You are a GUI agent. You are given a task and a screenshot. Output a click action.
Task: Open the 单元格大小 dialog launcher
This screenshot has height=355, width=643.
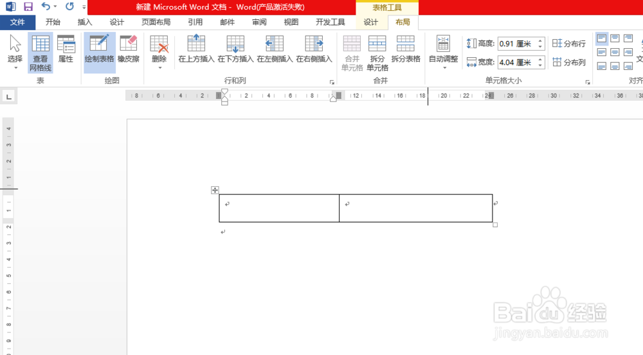(588, 82)
